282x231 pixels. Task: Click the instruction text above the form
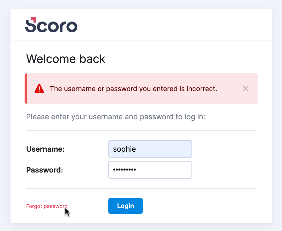coord(116,117)
